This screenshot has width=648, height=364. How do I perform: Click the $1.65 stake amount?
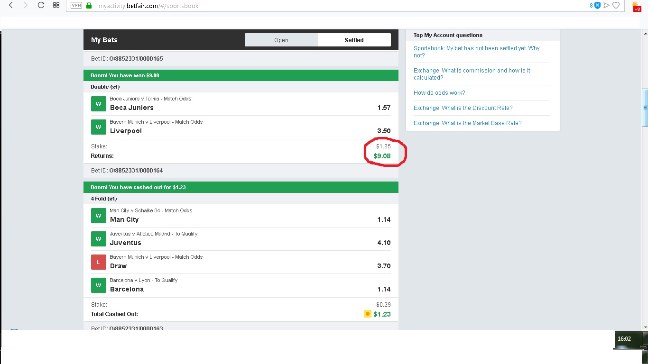point(383,146)
